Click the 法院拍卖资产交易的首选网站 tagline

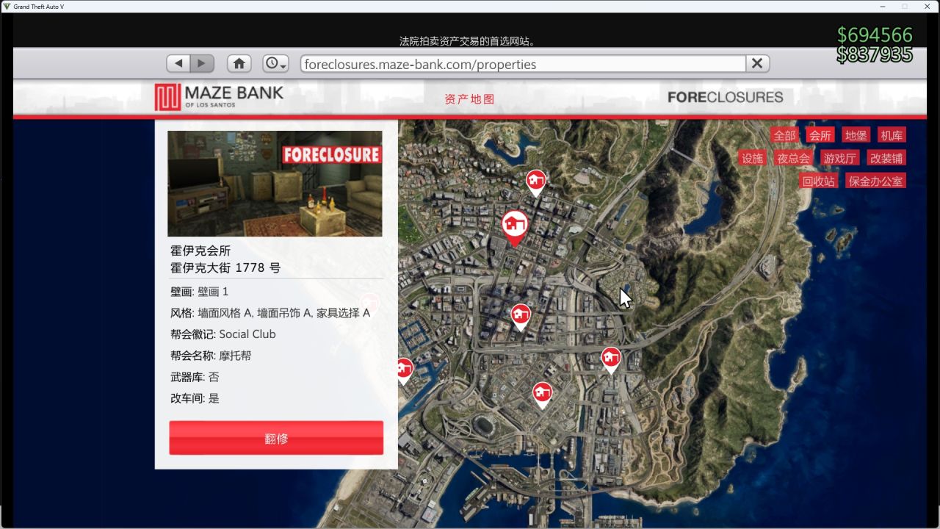467,41
